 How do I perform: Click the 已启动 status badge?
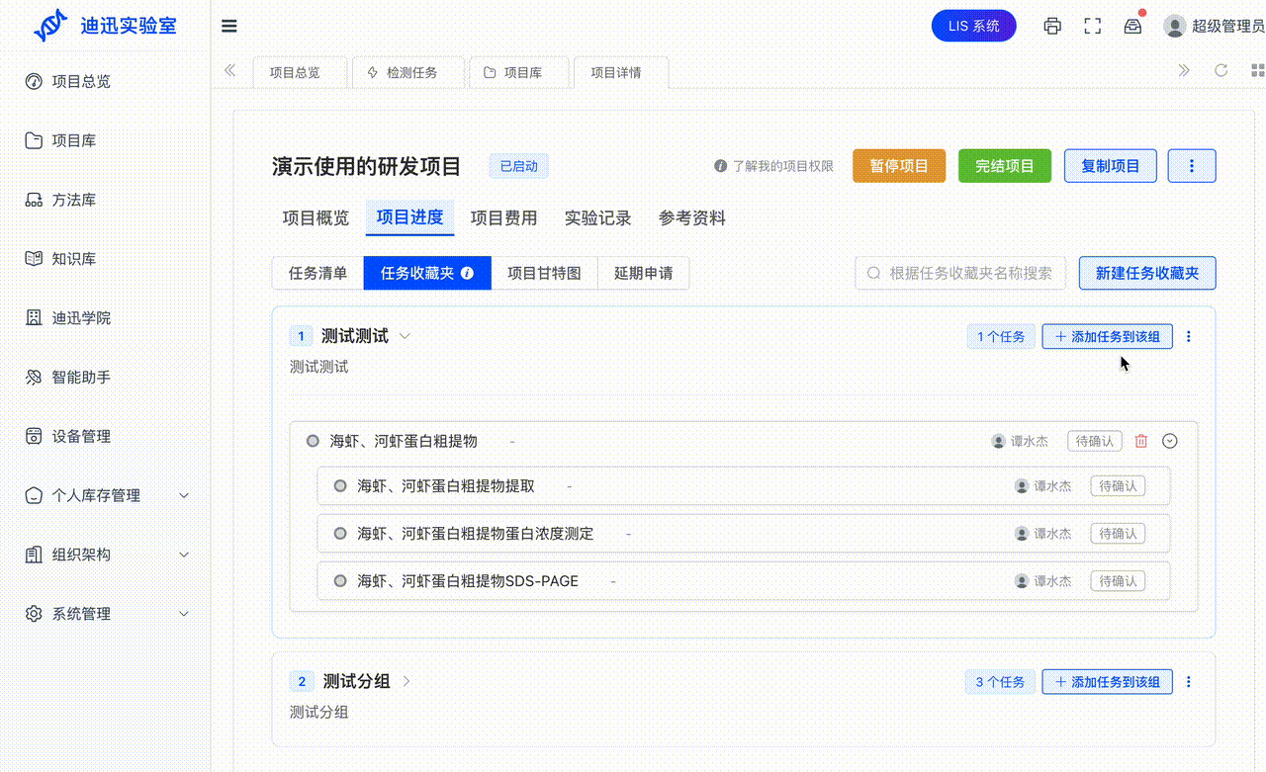coord(519,166)
